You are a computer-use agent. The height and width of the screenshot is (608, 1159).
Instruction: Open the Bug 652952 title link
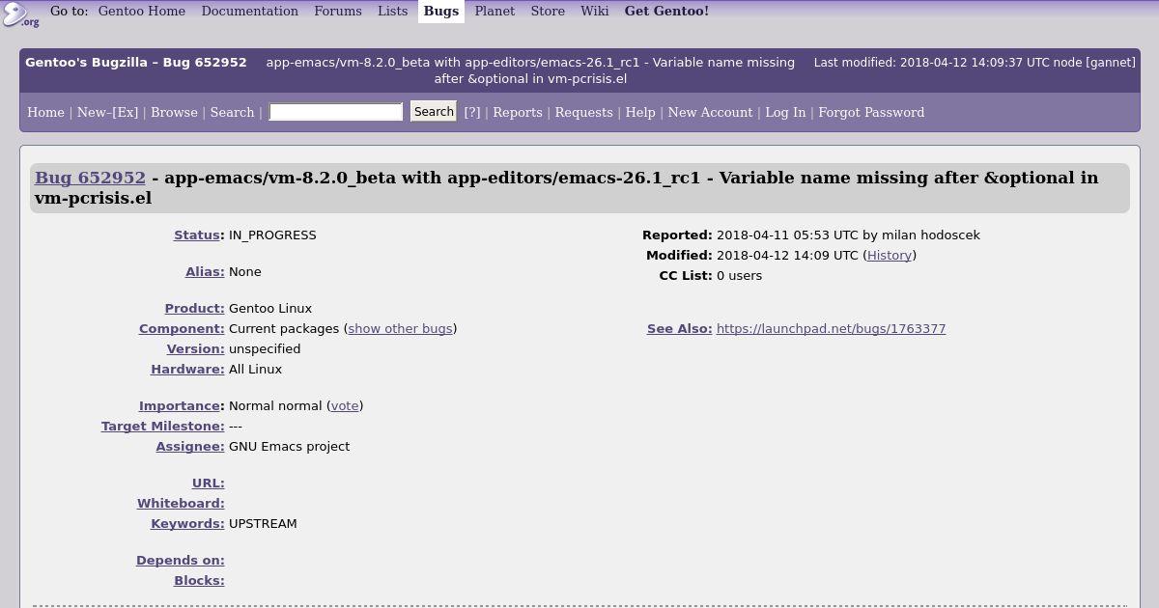pyautogui.click(x=90, y=178)
